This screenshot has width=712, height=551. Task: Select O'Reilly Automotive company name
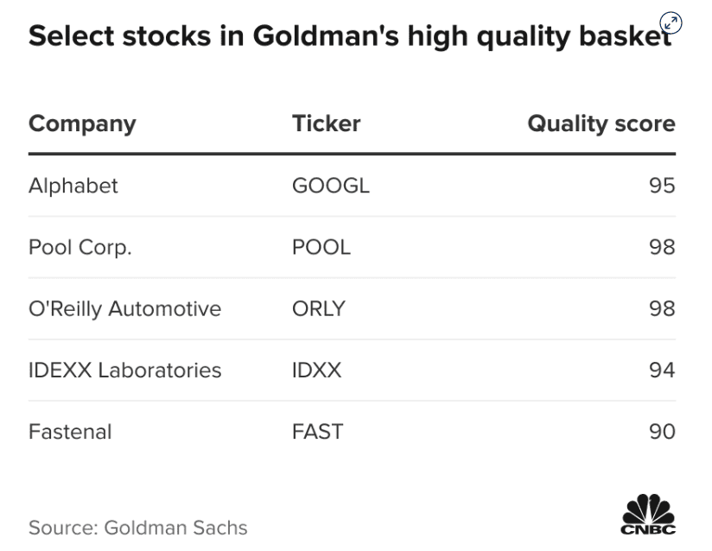[x=124, y=308]
